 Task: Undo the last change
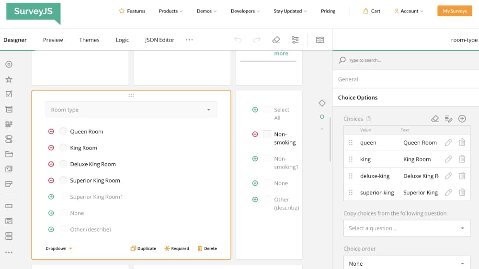coord(238,40)
